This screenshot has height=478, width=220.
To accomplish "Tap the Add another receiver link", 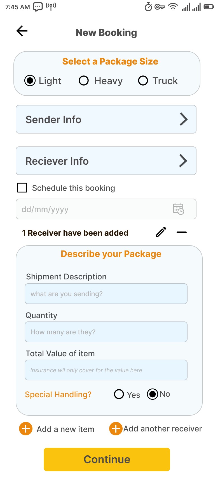I will (163, 429).
